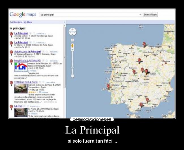The width and height of the screenshot is (184, 150).
Task: Pan the map left with arrow control
Action: coord(70,32)
